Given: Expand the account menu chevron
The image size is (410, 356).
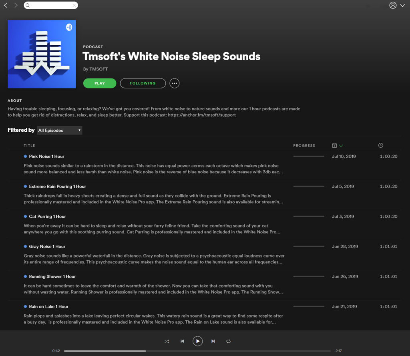Looking at the screenshot, I should 402,6.
